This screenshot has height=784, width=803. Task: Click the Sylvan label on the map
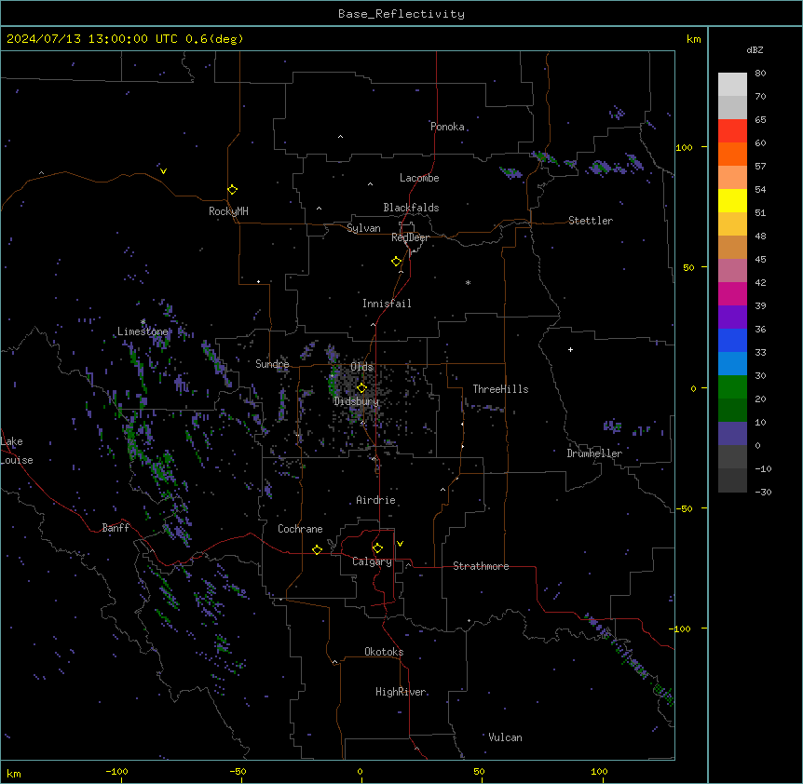pos(363,228)
